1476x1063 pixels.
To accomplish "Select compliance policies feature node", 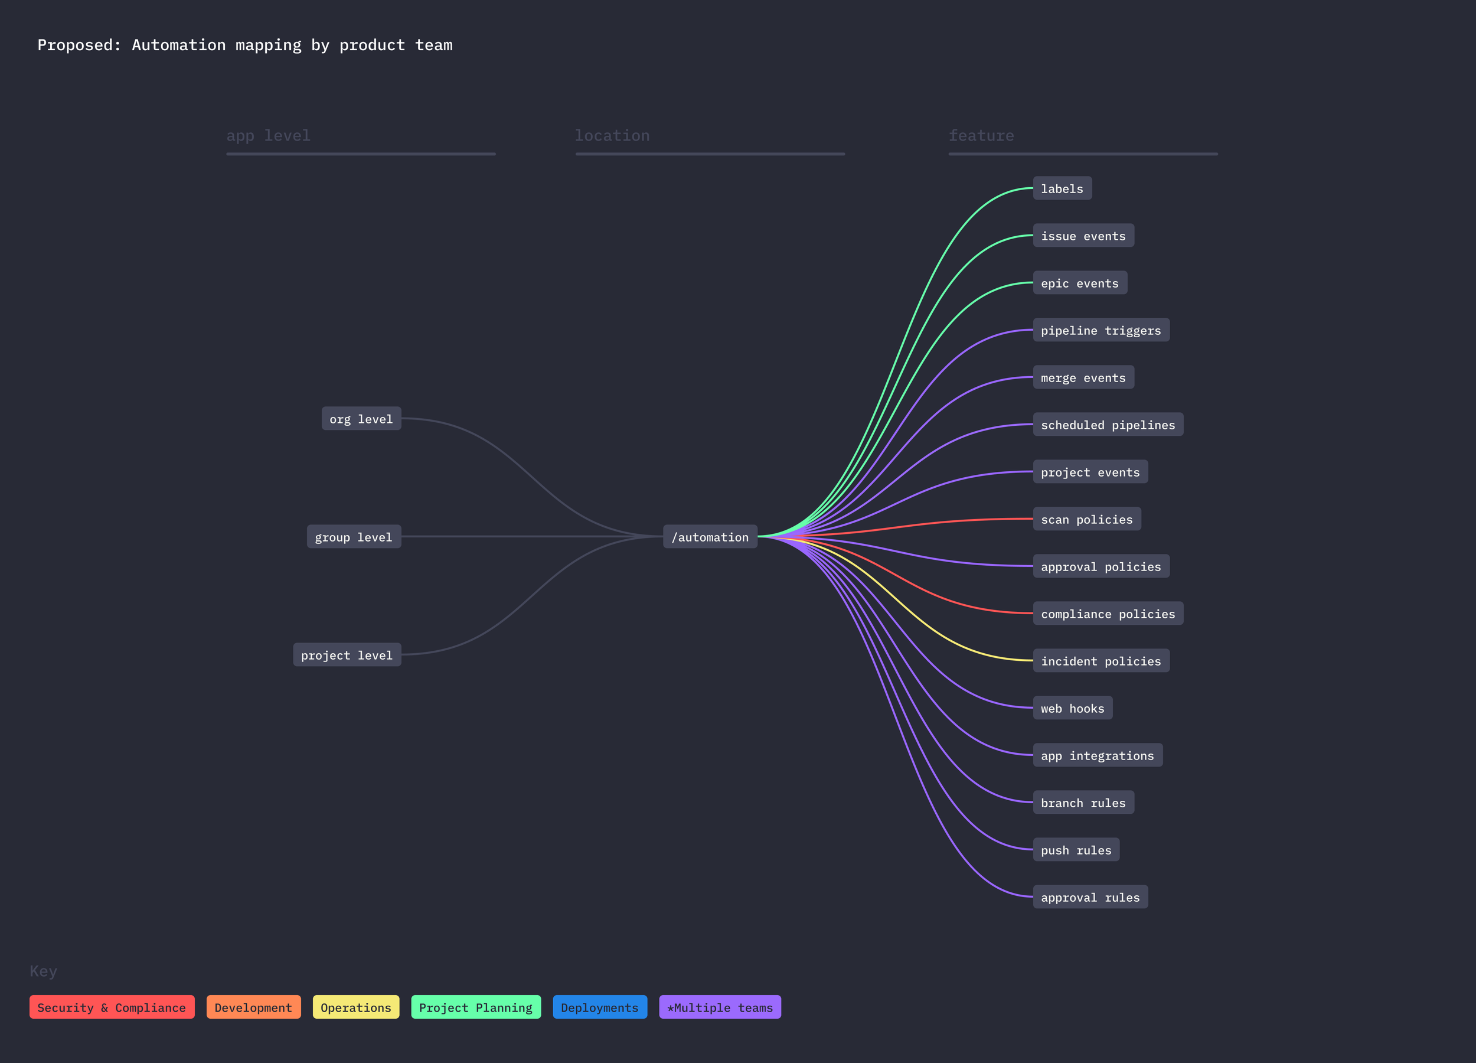I will (x=1108, y=613).
